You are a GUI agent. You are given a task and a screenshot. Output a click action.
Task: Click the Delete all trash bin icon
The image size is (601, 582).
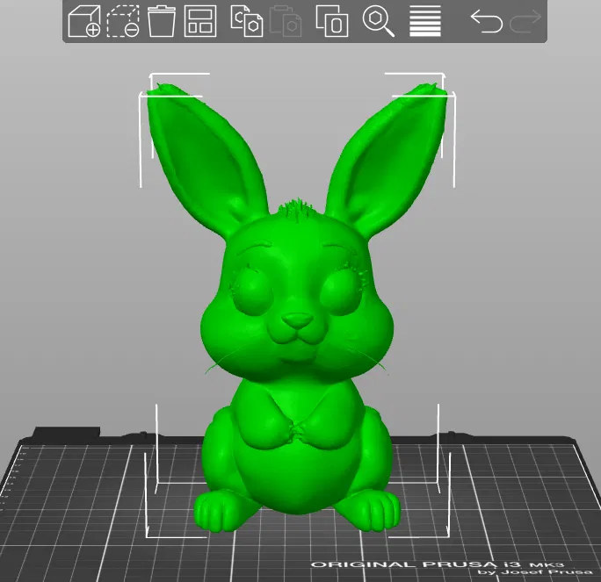[162, 21]
